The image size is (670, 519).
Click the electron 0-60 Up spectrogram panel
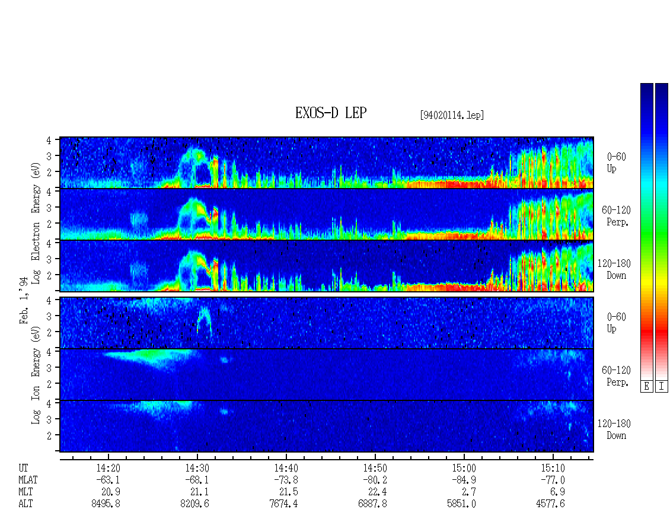tap(327, 163)
